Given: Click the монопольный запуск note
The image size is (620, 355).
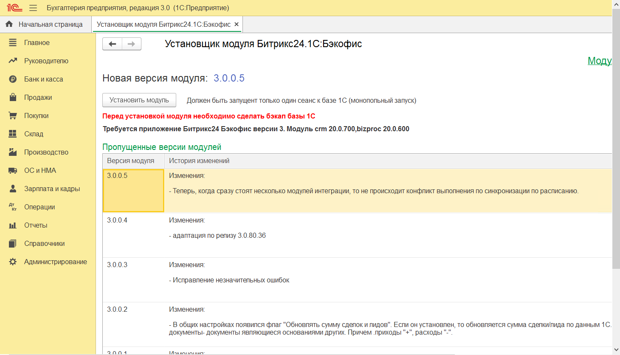Looking at the screenshot, I should point(302,101).
